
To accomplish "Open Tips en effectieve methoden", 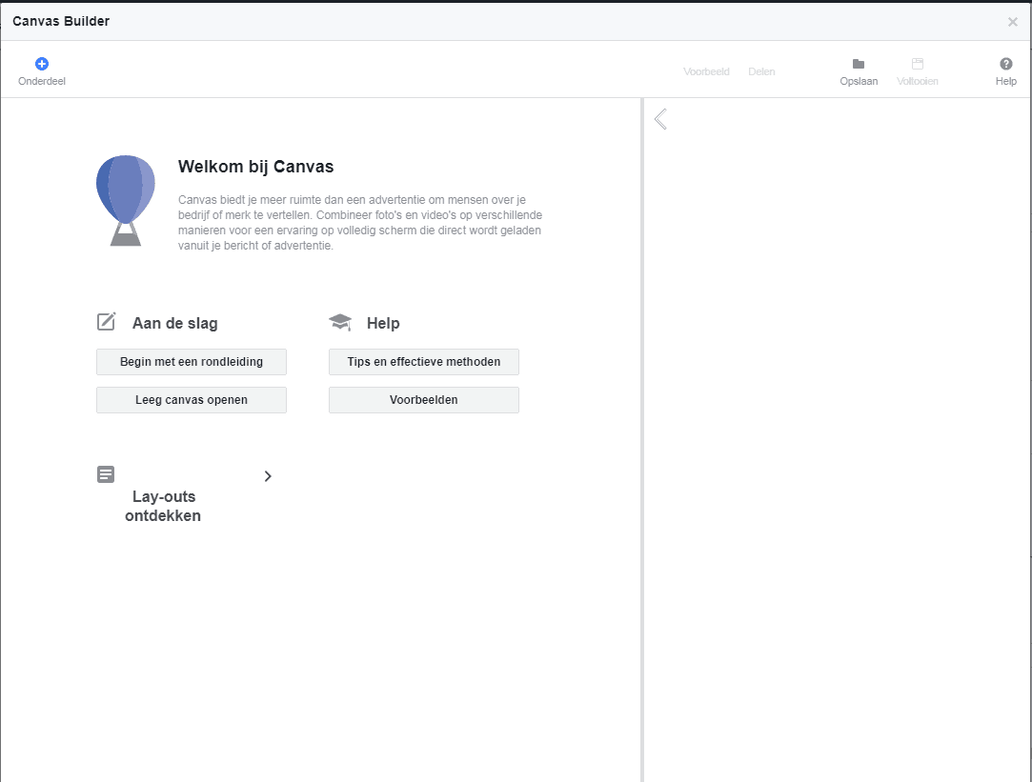I will tap(424, 362).
